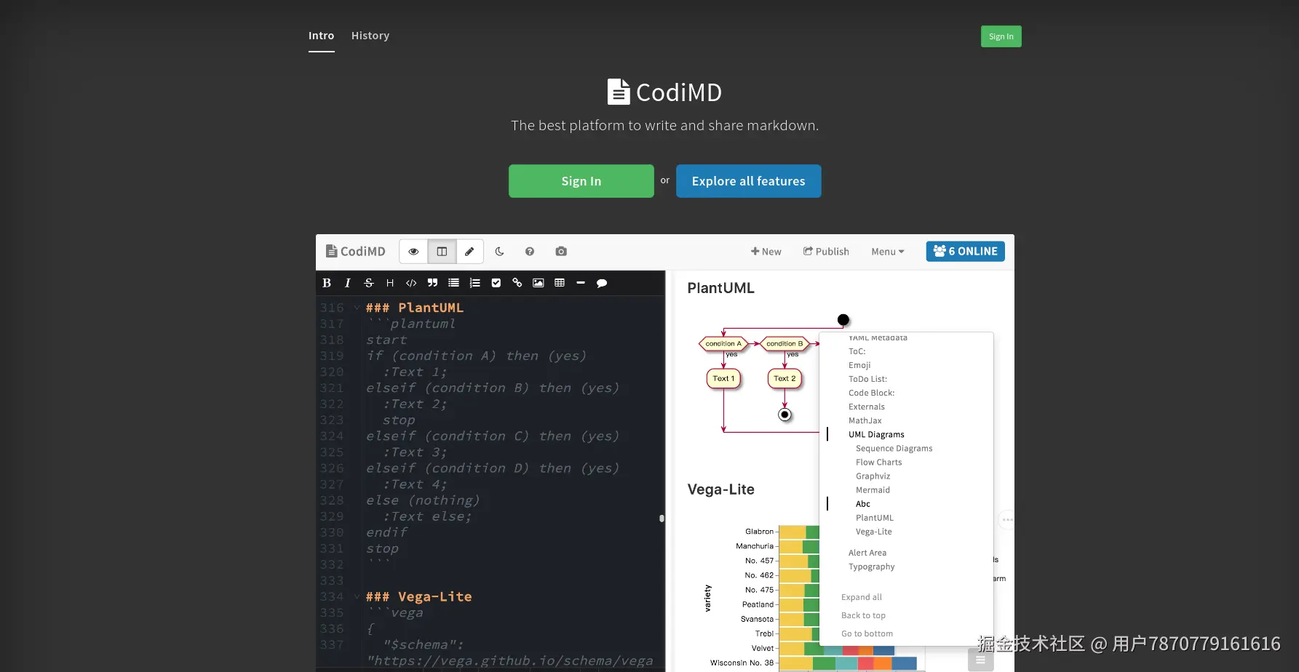This screenshot has height=672, width=1299.
Task: Select the split both-panes view icon
Action: [x=442, y=252]
